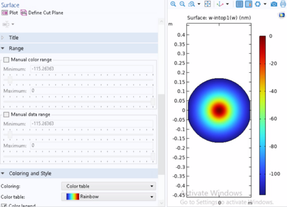The width and height of the screenshot is (287, 207).
Task: Click the Plot button
Action: 10,13
